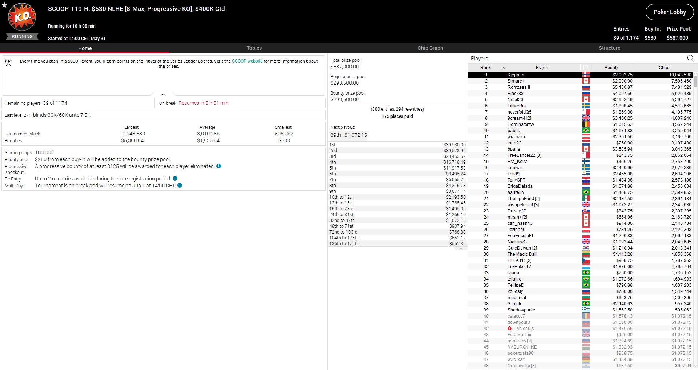
Task: Select the 136th to 175th payout row
Action: [397, 244]
